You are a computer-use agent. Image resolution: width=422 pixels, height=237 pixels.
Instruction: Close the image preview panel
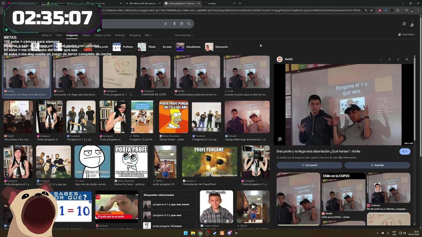coord(407,59)
